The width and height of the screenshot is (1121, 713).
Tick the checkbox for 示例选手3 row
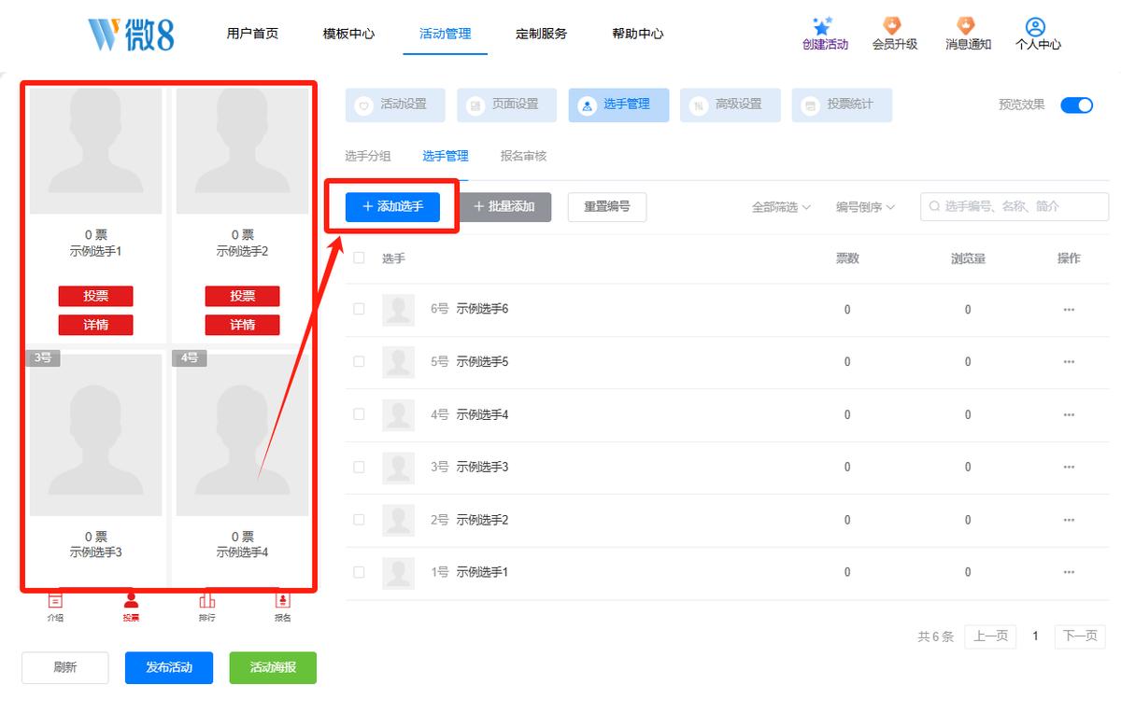[359, 467]
